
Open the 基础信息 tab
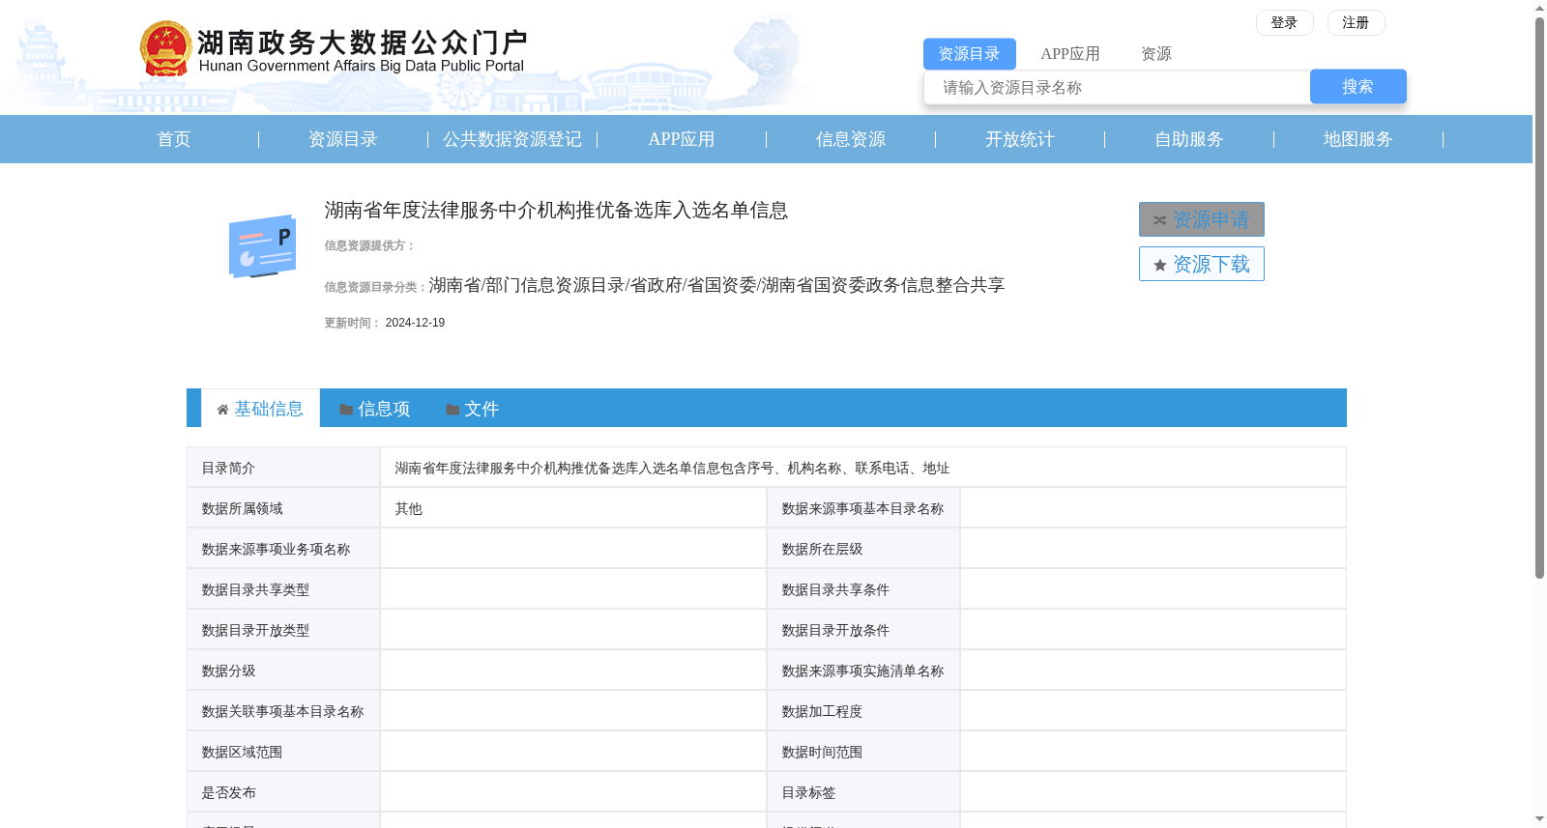(x=261, y=409)
